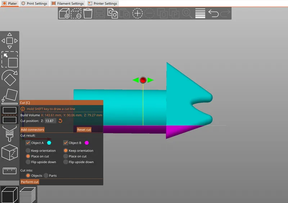Click the Add instance plus icon
Screen dimensions: 288x203
coord(138,14)
